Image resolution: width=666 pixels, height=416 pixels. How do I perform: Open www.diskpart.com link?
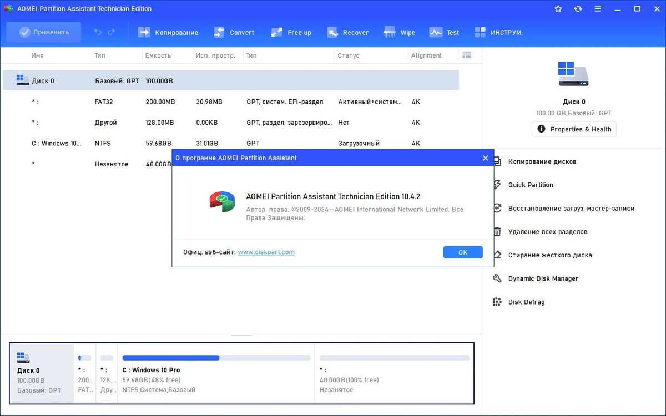click(x=266, y=252)
